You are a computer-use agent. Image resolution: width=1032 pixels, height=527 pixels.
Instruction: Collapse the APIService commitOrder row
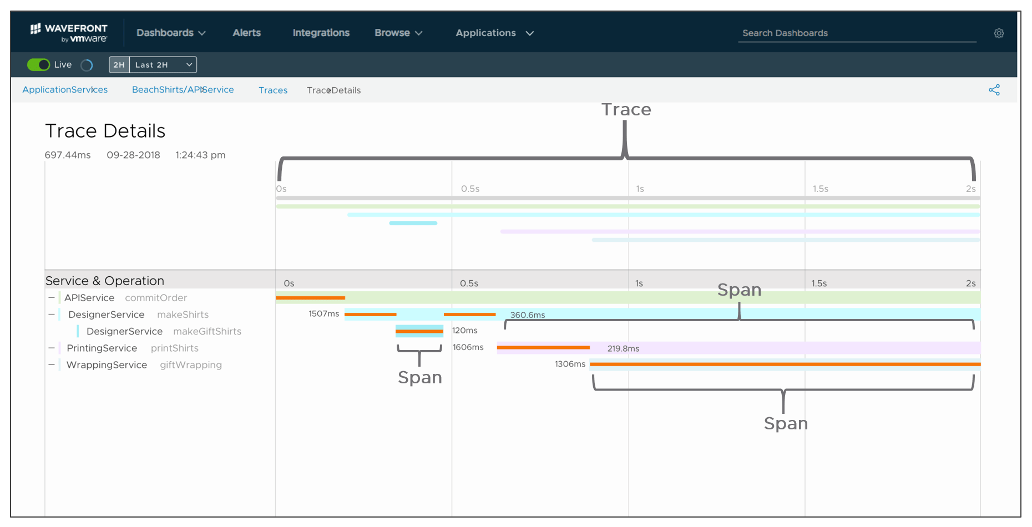(51, 297)
